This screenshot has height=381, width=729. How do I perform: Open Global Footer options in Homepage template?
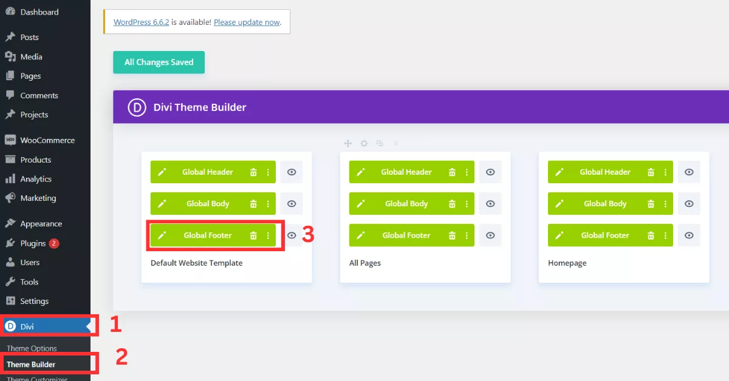(x=665, y=235)
